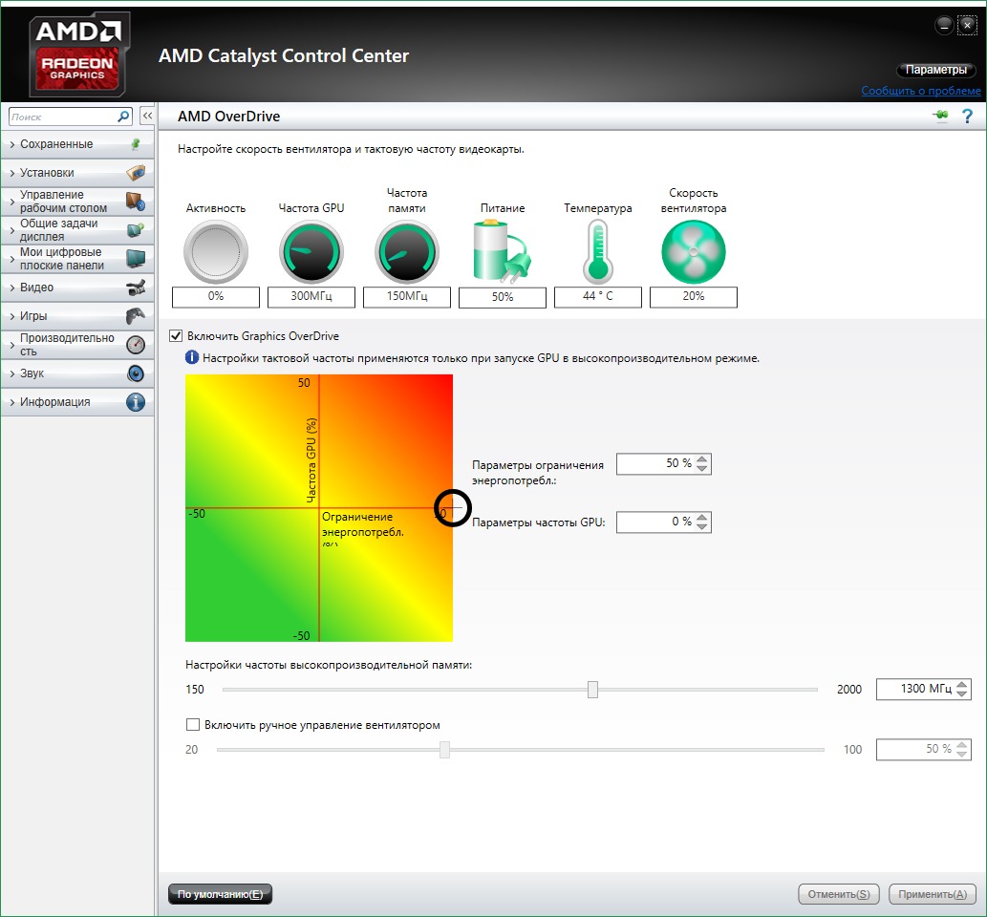Image resolution: width=987 pixels, height=917 pixels.
Task: Click the Activity gauge icon
Action: pyautogui.click(x=216, y=252)
